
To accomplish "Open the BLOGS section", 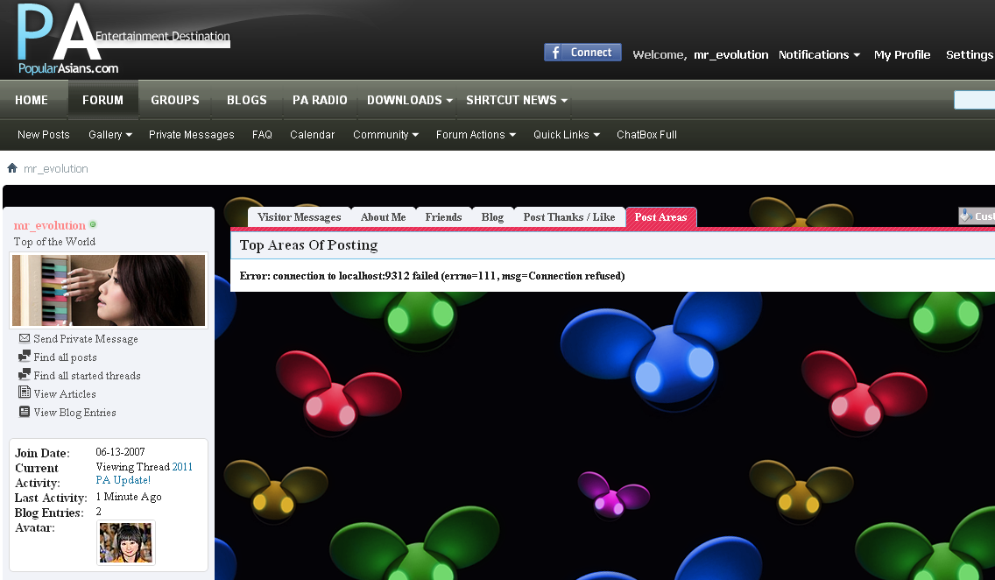I will coord(247,100).
